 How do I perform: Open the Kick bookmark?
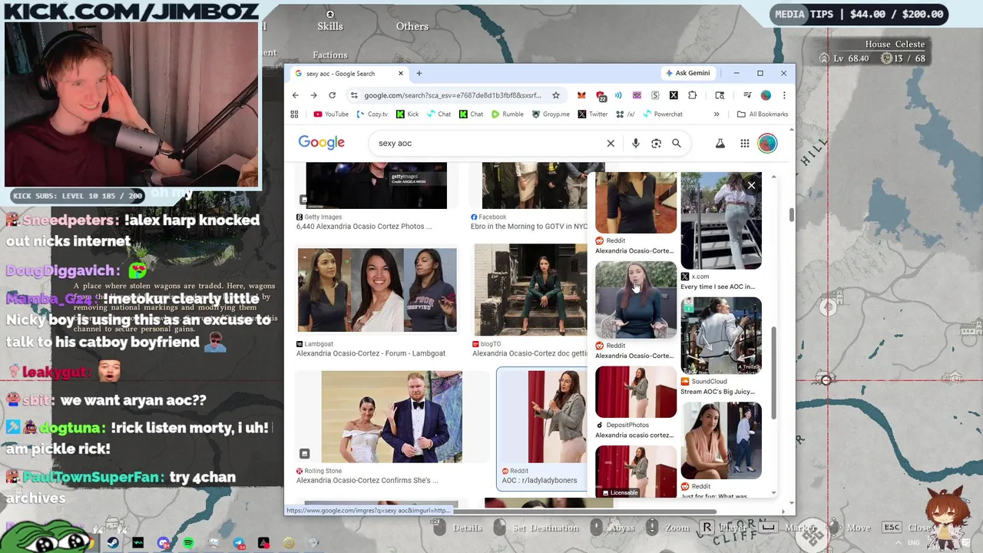point(408,114)
